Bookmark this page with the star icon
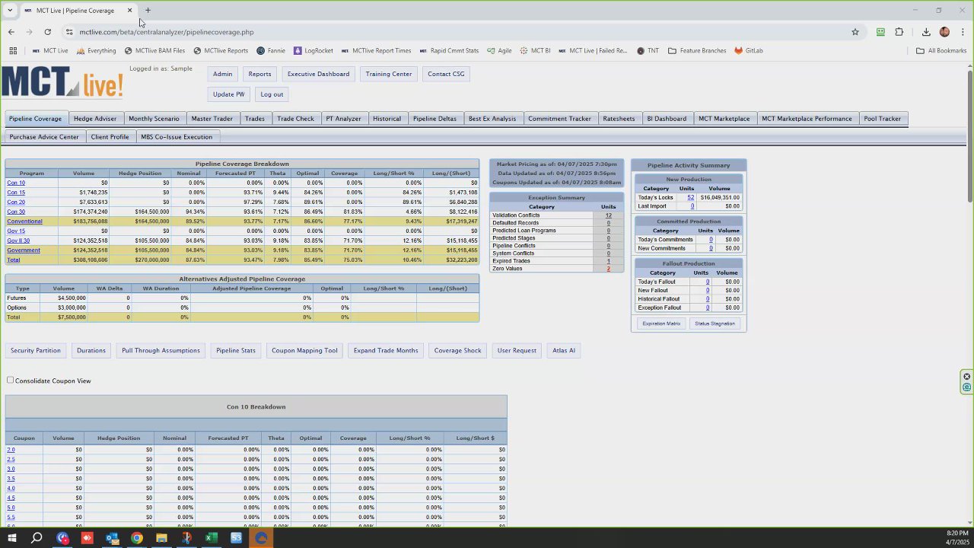Viewport: 974px width, 548px height. (x=855, y=32)
